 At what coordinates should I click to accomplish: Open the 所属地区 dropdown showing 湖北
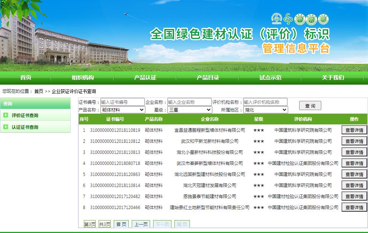coord(265,110)
